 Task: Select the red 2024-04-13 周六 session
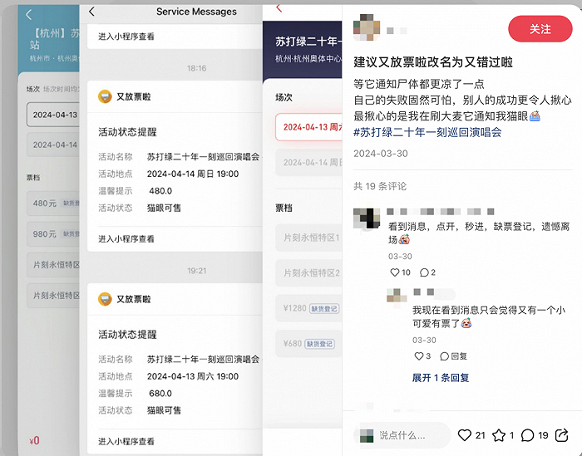(x=308, y=127)
